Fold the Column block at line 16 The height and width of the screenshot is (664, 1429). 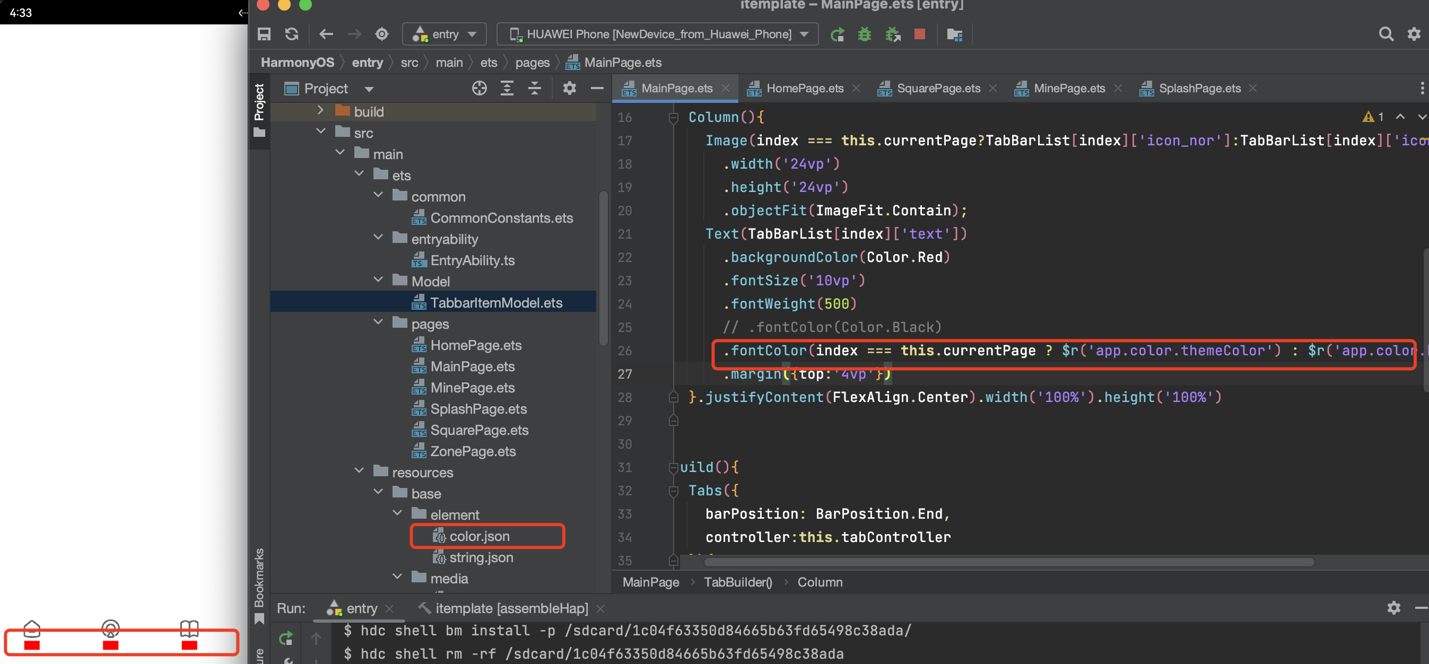pos(674,117)
